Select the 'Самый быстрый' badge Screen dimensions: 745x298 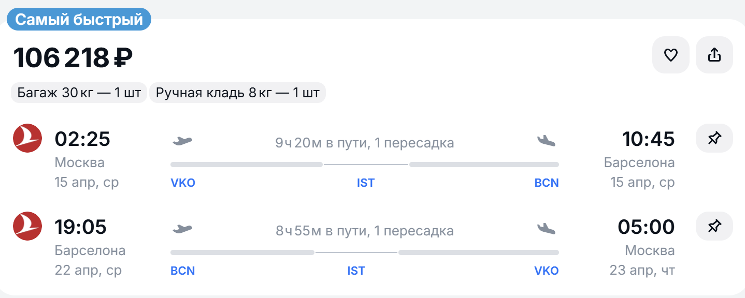[x=79, y=20]
